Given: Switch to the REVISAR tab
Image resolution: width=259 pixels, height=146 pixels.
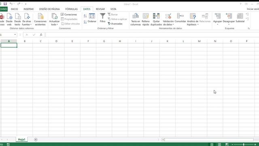Looking at the screenshot, I should point(100,9).
